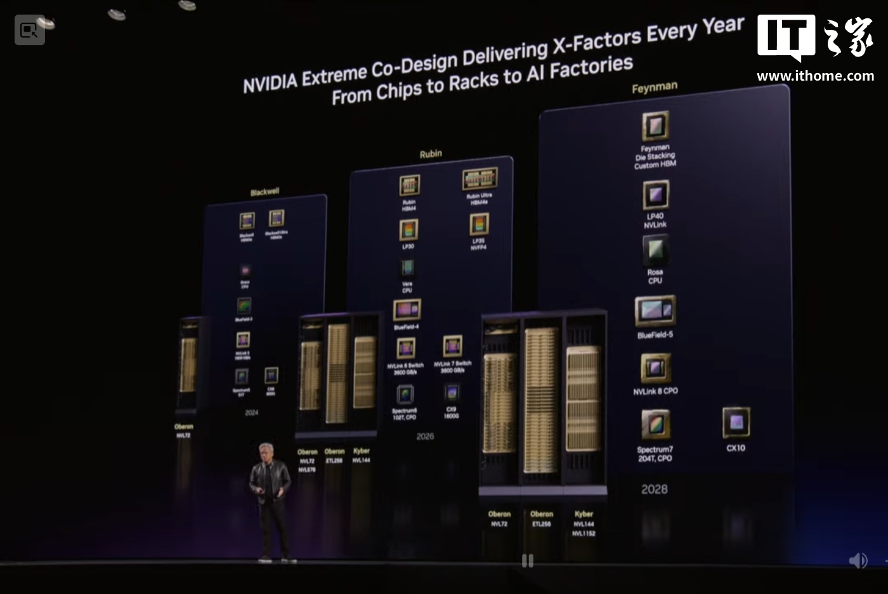Select the Rubin Ultra HBM4e chip icon
This screenshot has width=888, height=594.
(x=480, y=179)
